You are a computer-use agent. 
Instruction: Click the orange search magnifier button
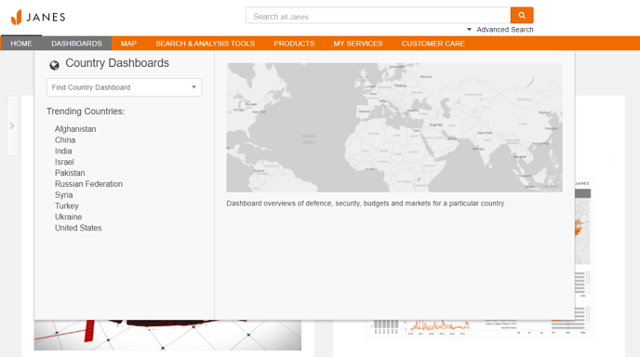(x=522, y=15)
